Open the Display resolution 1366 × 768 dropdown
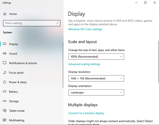 tap(96, 78)
